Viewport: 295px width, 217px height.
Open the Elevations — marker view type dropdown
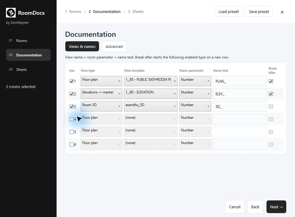click(101, 94)
